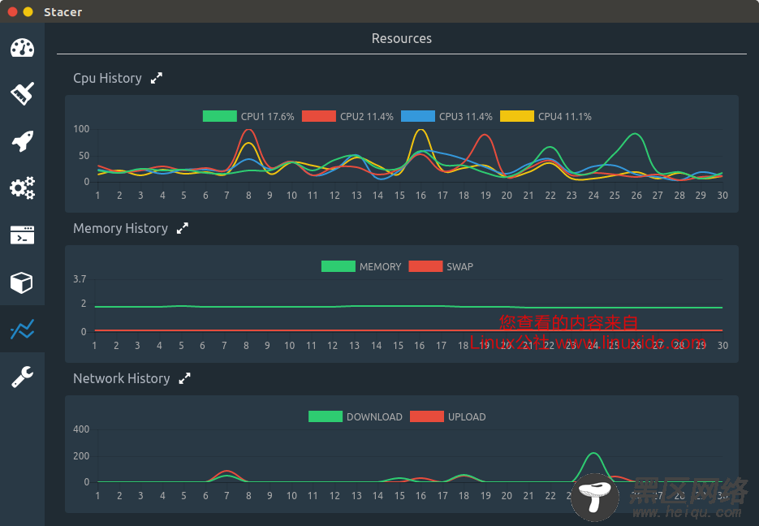Minimize Stacer with the yellow button
The image size is (759, 526).
(28, 11)
